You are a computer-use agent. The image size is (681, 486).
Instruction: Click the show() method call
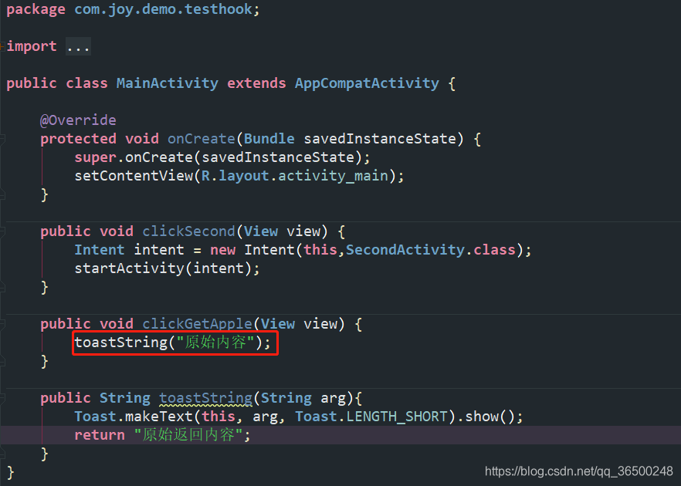pyautogui.click(x=490, y=417)
